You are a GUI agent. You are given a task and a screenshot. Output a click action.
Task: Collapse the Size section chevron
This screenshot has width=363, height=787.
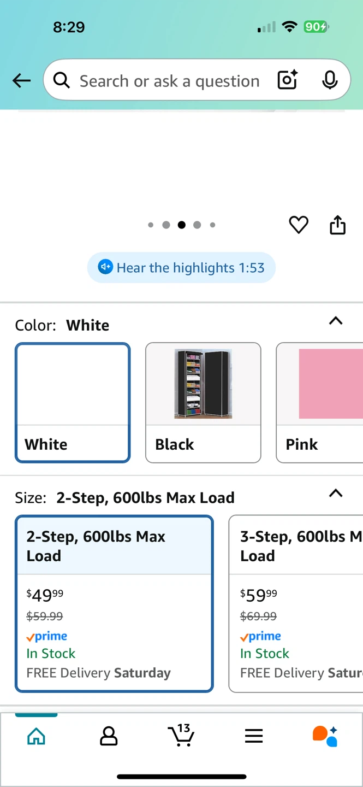coord(336,494)
